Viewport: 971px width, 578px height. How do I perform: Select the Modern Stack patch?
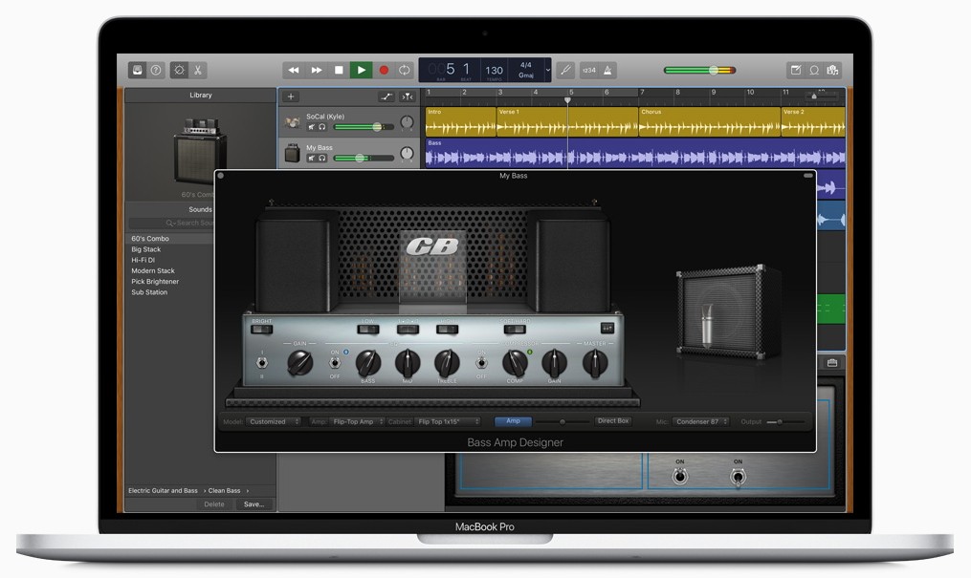153,270
